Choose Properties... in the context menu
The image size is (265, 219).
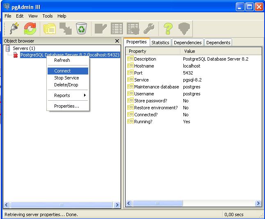pyautogui.click(x=68, y=106)
